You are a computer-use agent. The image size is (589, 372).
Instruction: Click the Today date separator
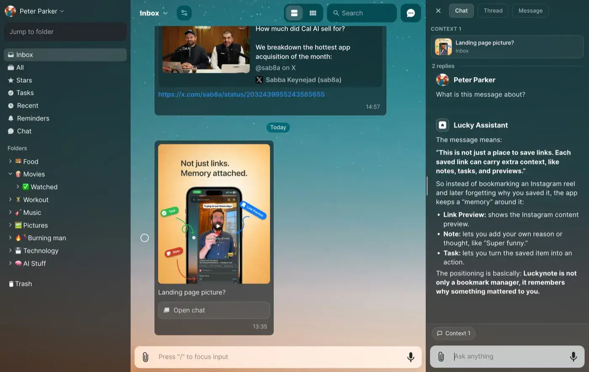point(278,127)
